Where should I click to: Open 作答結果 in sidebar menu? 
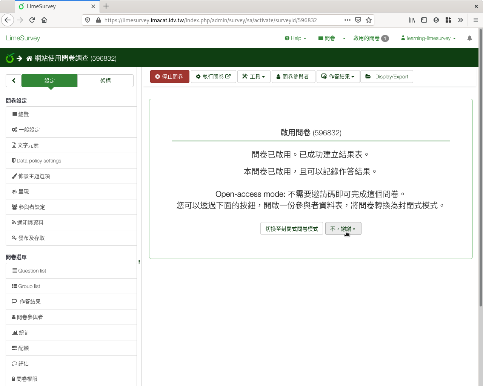tap(71, 302)
